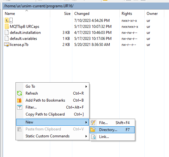Click the Refresh icon in context menu
Screen dimensions: 169x157
coord(20,93)
